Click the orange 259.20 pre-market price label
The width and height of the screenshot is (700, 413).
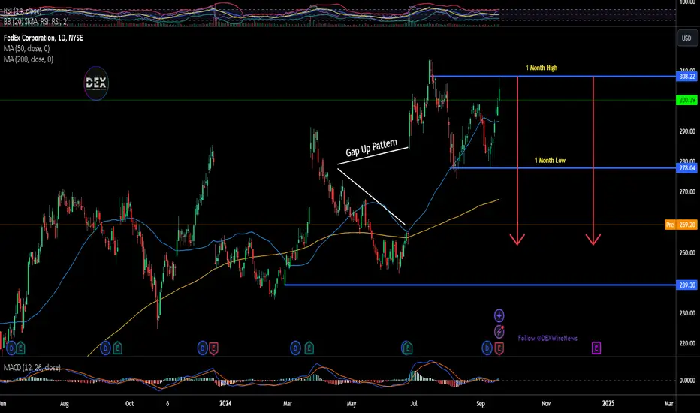[x=686, y=225]
